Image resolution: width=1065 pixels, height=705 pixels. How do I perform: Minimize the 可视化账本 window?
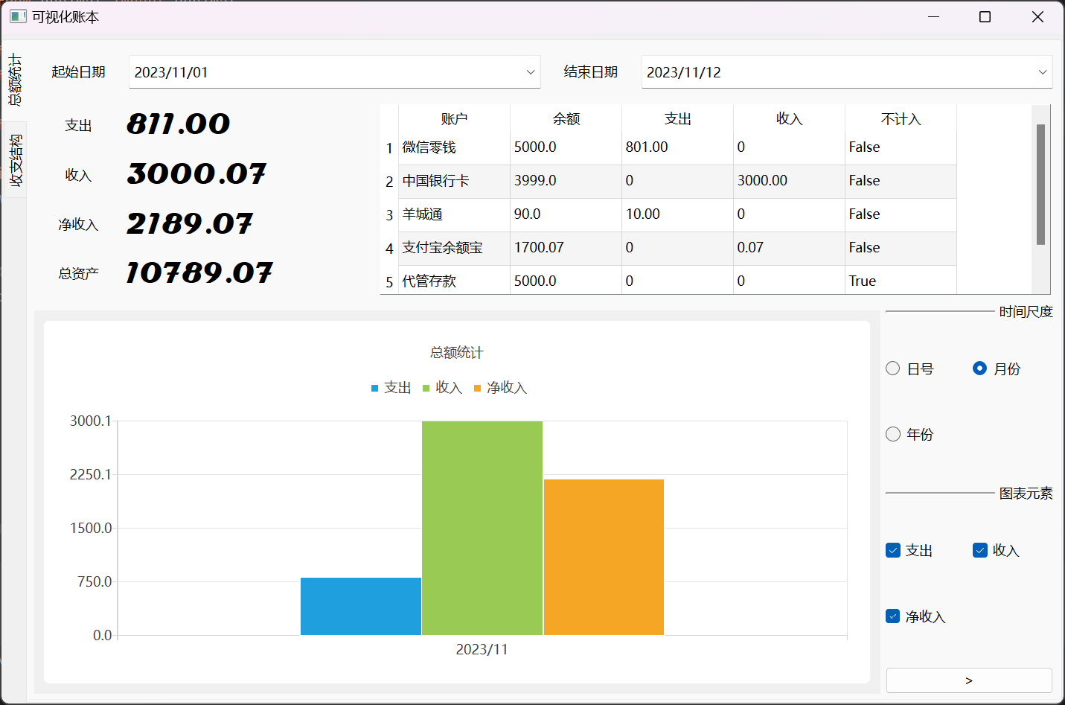[933, 16]
